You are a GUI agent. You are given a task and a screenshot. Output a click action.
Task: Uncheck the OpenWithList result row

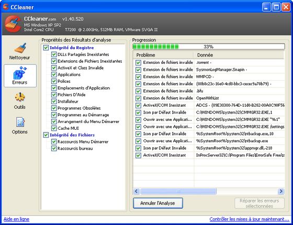(x=138, y=98)
